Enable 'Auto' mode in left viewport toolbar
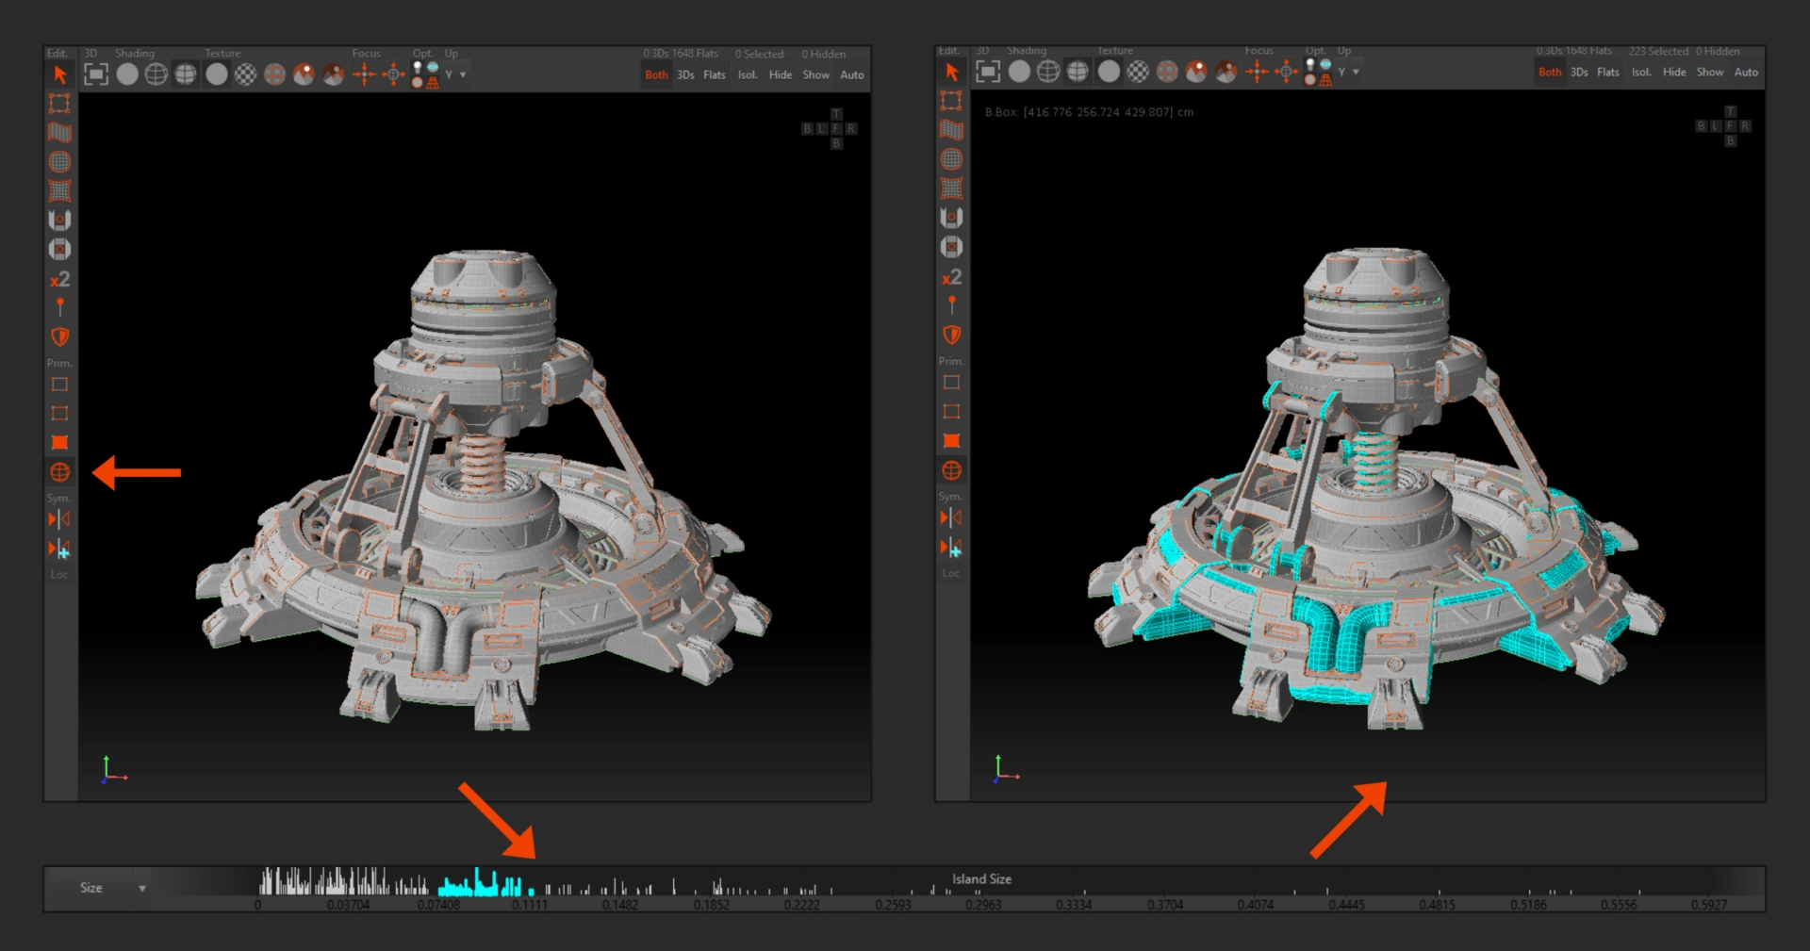The height and width of the screenshot is (951, 1810). point(851,75)
